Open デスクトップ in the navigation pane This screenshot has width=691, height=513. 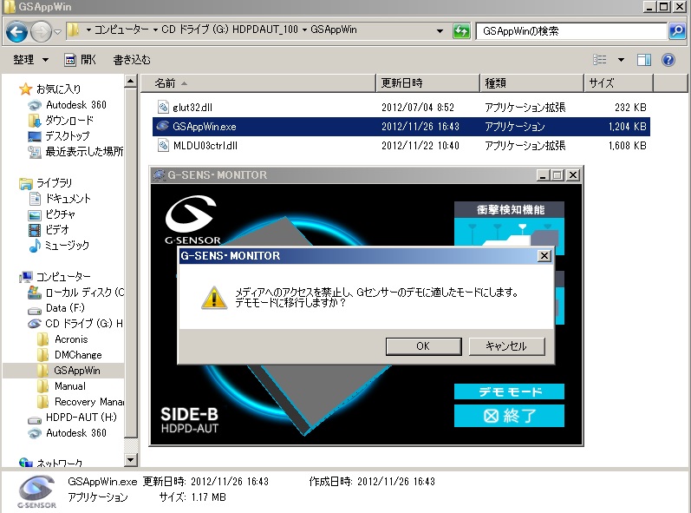click(x=67, y=136)
